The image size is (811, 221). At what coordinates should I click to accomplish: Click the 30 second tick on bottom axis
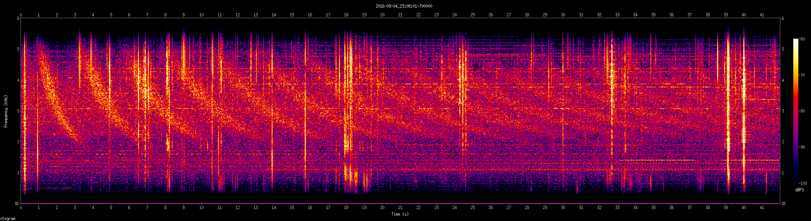click(x=563, y=208)
